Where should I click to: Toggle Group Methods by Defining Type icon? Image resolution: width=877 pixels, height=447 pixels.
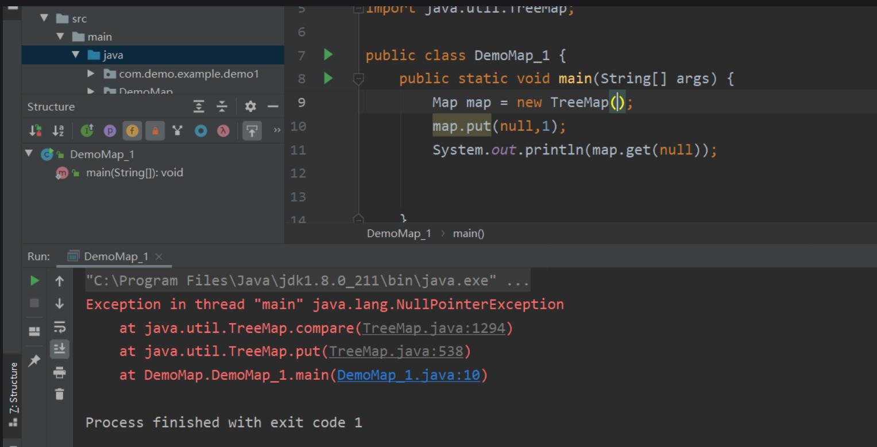click(x=177, y=131)
